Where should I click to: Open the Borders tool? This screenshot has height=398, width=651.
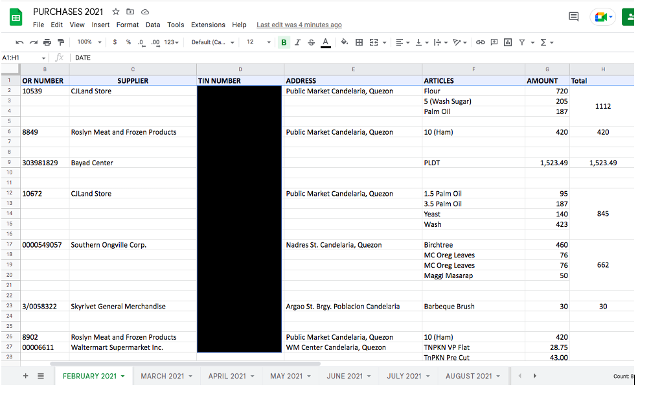359,42
